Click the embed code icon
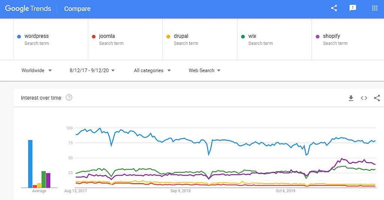The image size is (384, 200). (x=364, y=98)
